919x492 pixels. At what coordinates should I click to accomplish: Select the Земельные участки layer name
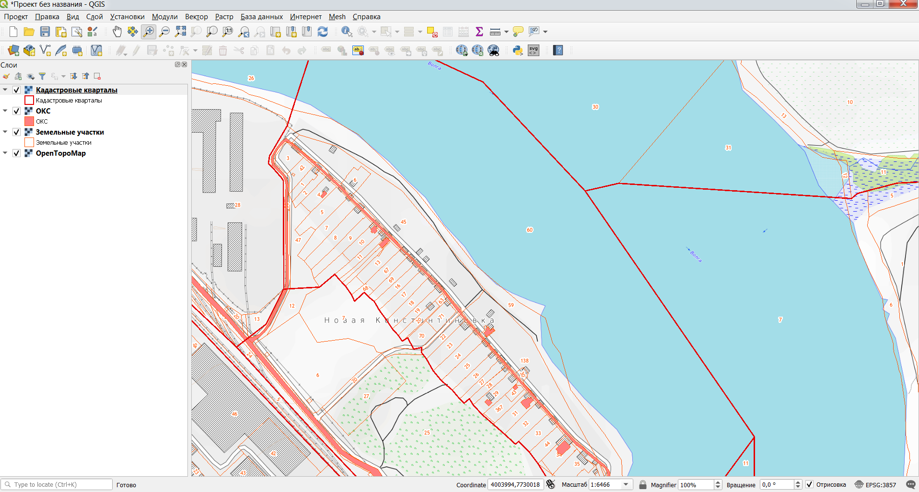click(70, 132)
